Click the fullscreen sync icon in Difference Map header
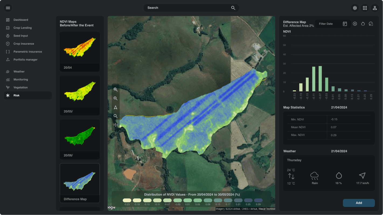 point(371,24)
